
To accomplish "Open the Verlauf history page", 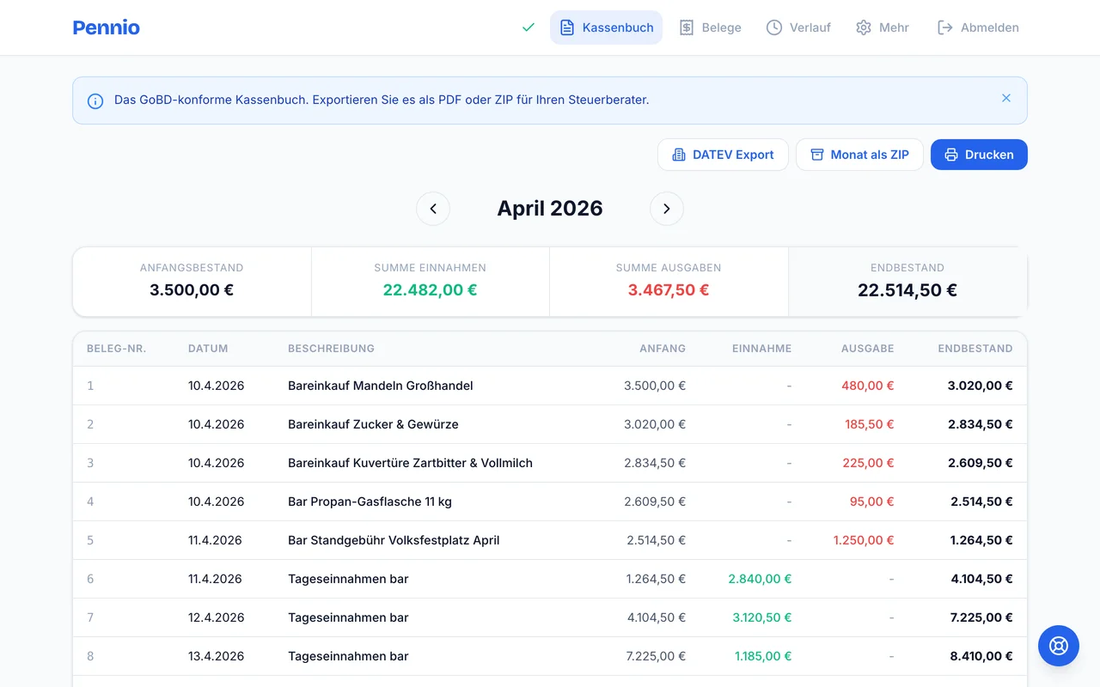I will (x=798, y=27).
